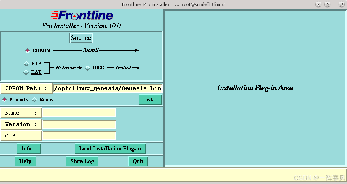Screen dimensions: 347x184
Task: Click the 'Install' label after DISK
Action: (x=123, y=68)
